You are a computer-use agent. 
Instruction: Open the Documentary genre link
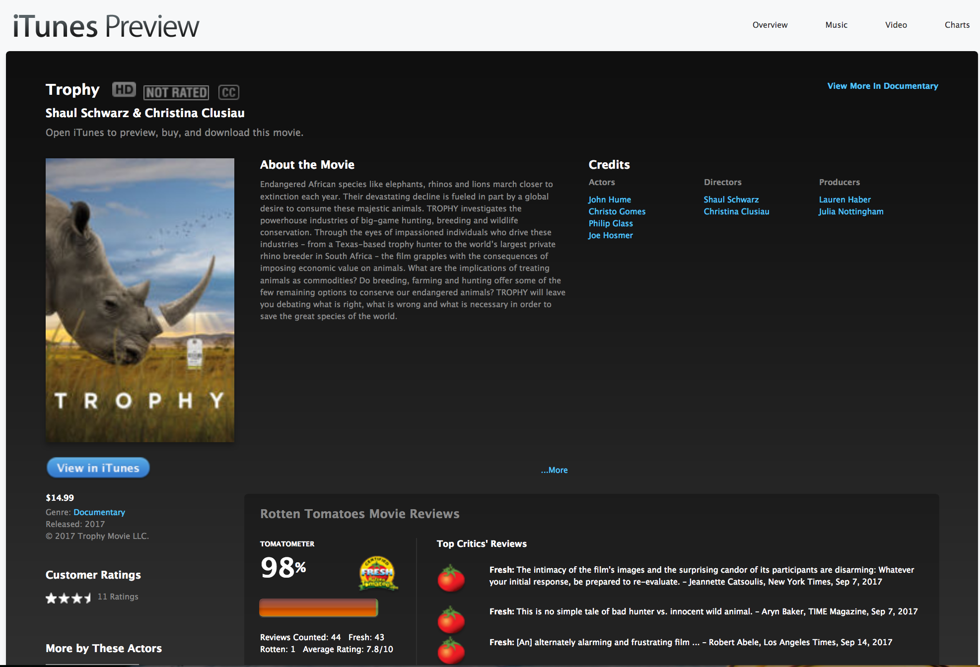coord(99,512)
